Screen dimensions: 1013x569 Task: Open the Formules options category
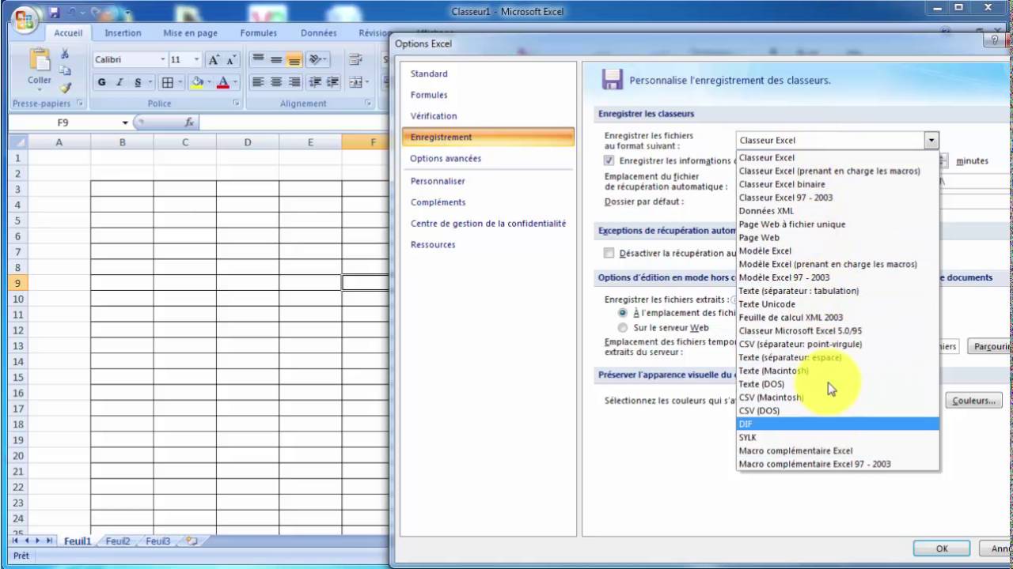click(x=429, y=95)
